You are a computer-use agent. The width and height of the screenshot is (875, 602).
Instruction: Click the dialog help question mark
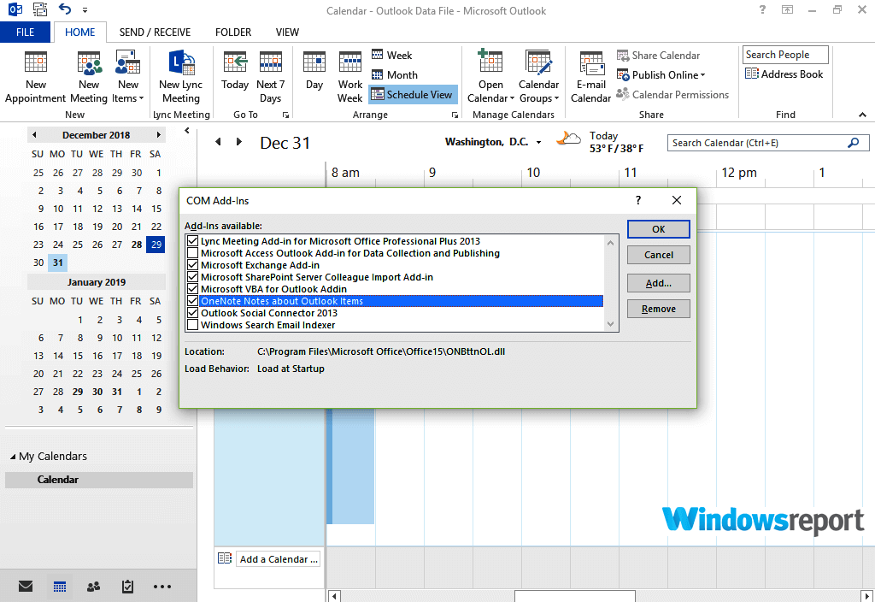638,200
